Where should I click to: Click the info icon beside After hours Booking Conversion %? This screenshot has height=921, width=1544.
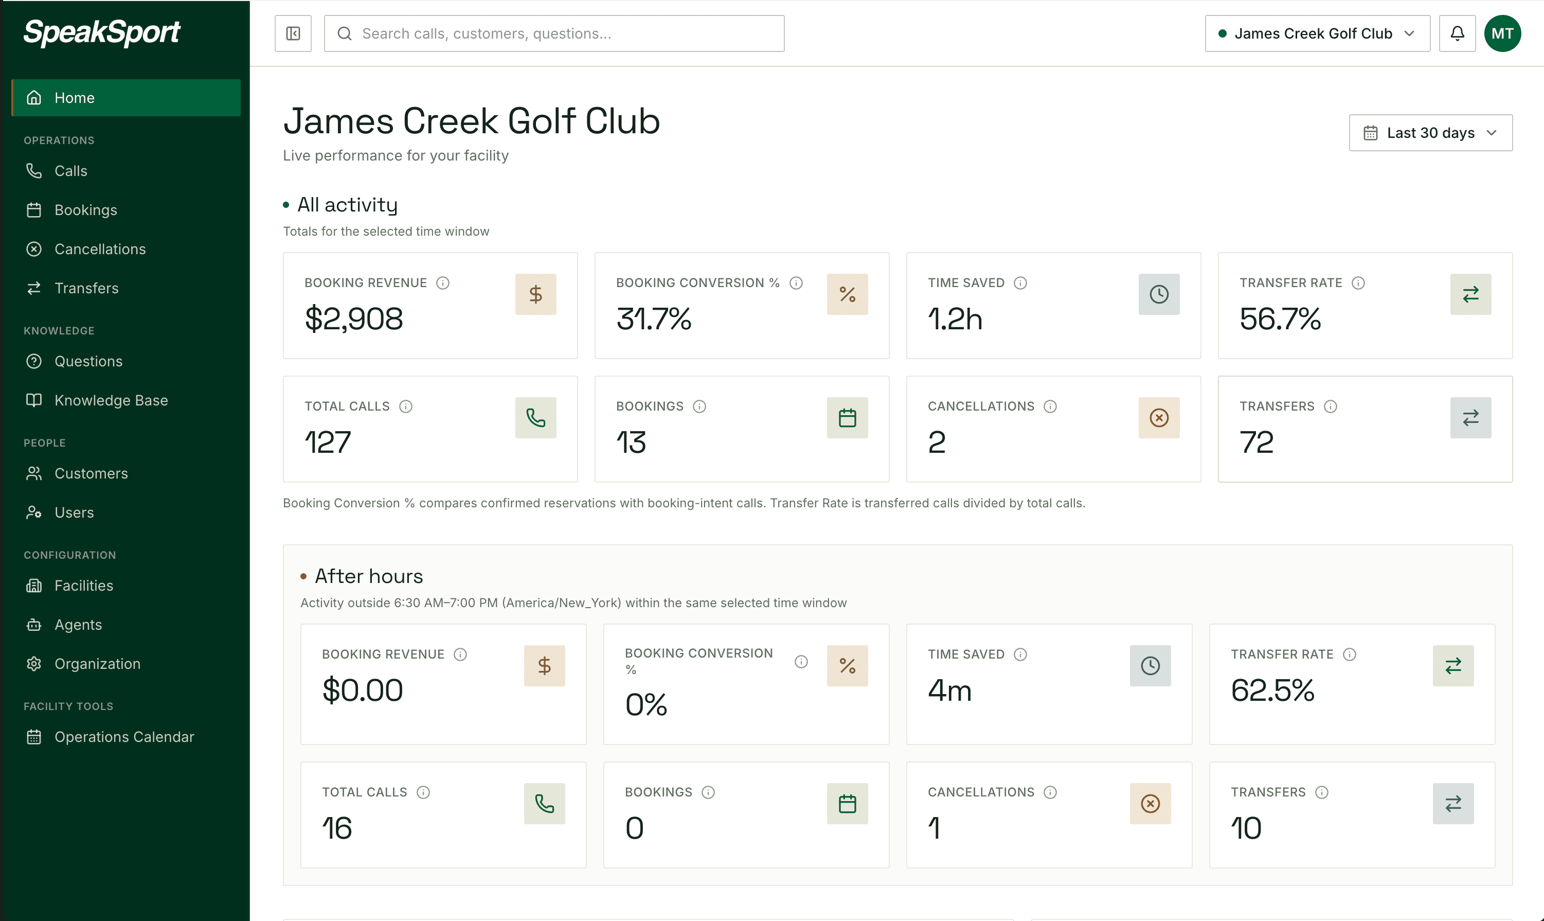click(x=801, y=662)
